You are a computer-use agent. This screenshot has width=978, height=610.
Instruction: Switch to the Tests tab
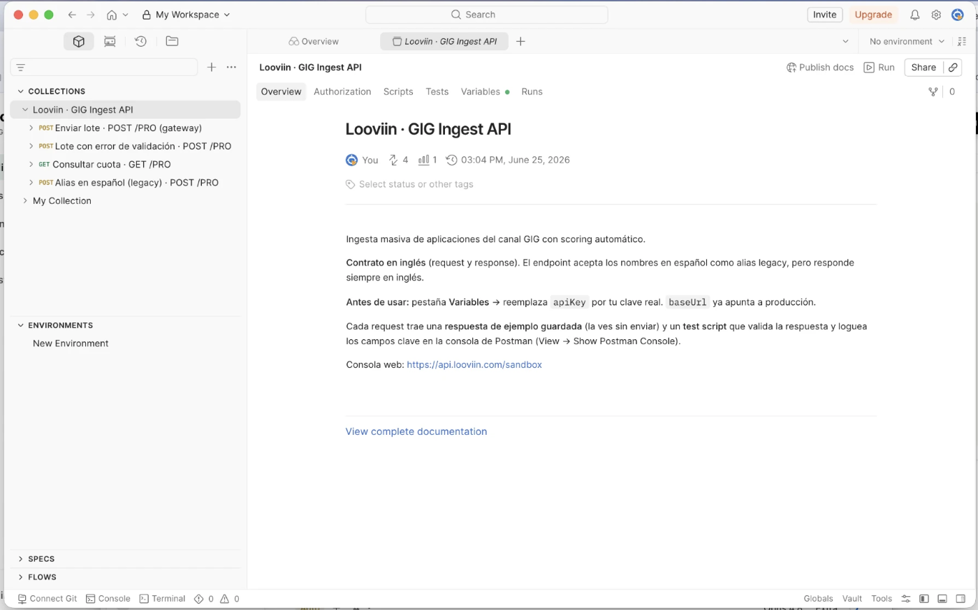tap(437, 91)
